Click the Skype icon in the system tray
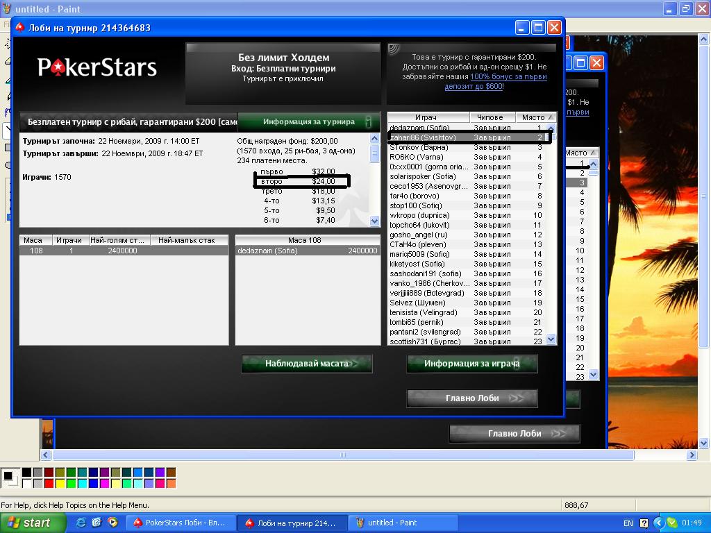Screen dimensions: 711x533 (x=672, y=523)
